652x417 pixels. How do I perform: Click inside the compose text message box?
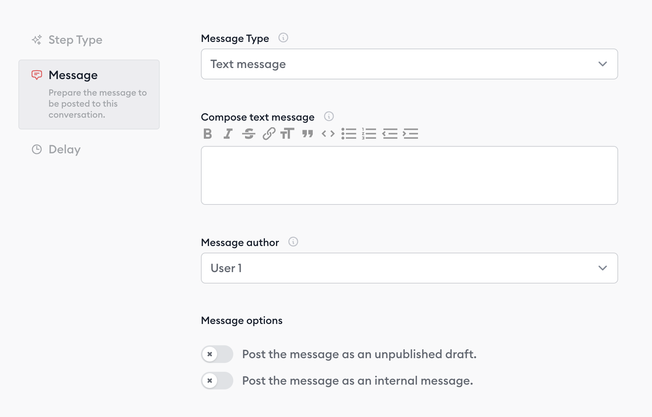409,175
